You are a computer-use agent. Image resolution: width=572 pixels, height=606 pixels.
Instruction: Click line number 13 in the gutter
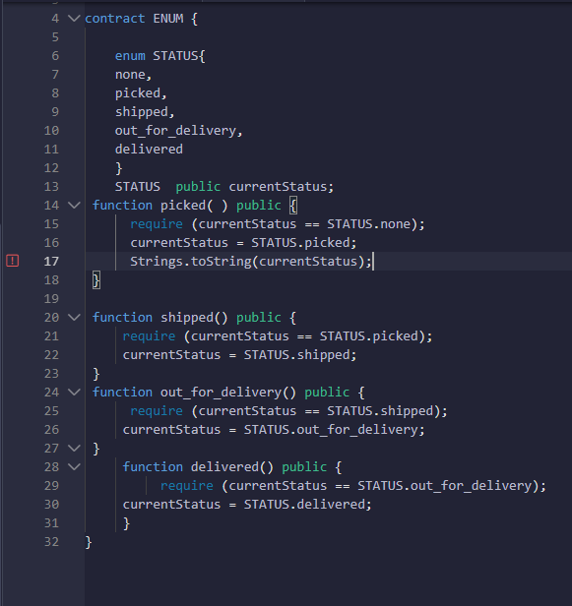coord(51,187)
